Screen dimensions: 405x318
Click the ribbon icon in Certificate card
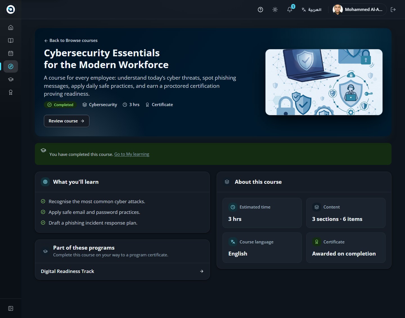317,242
